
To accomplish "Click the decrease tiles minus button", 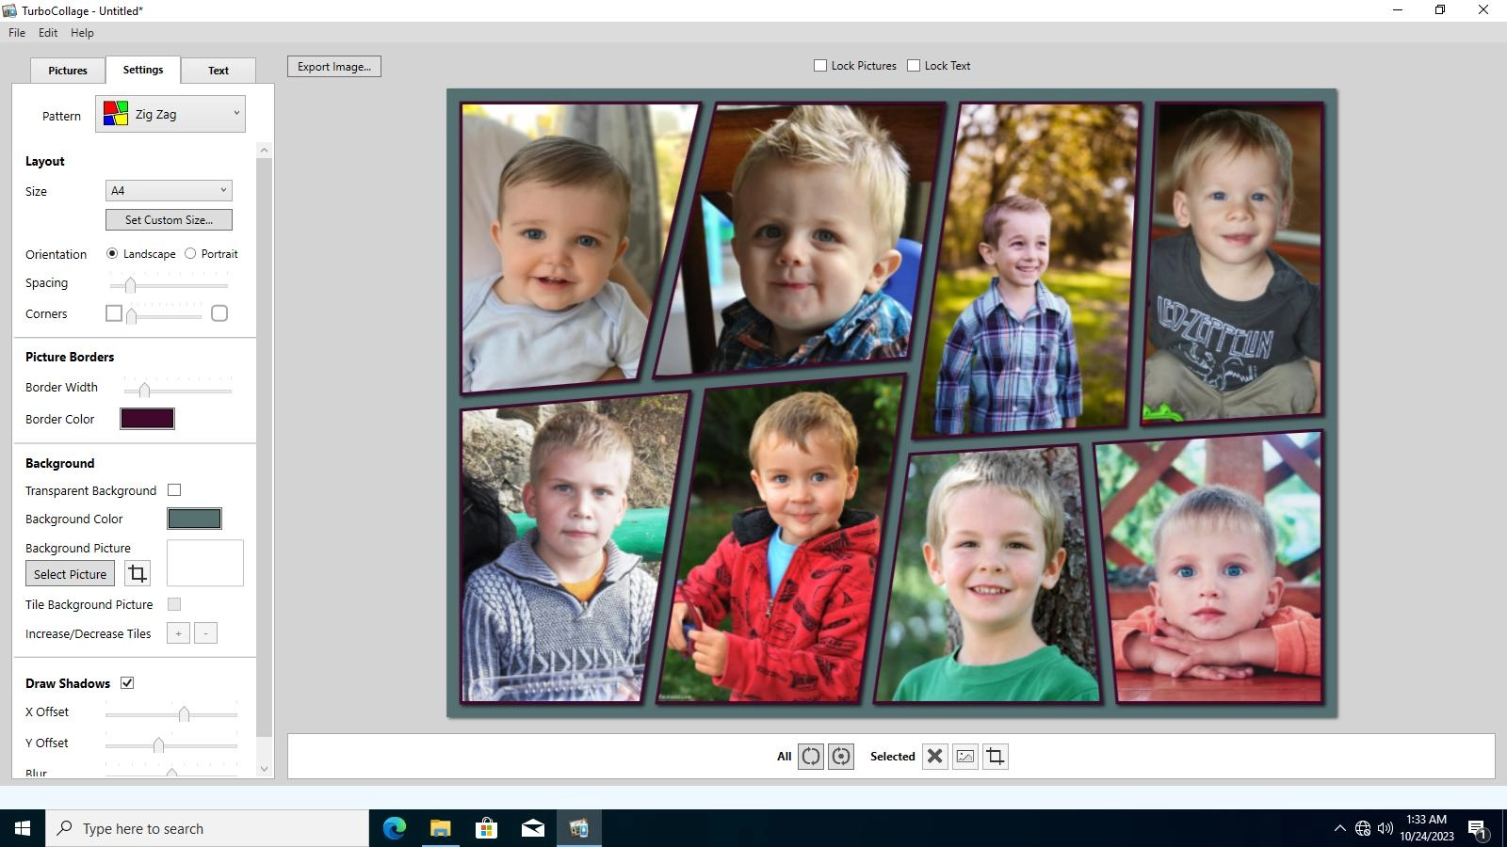I will 205,633.
